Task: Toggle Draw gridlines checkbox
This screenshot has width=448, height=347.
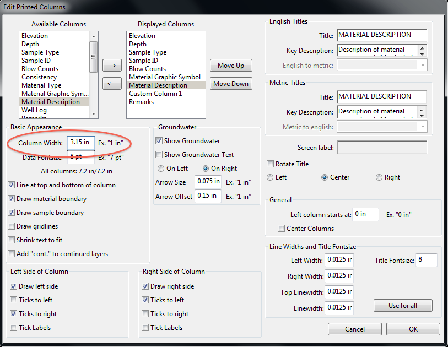Action: 12,226
